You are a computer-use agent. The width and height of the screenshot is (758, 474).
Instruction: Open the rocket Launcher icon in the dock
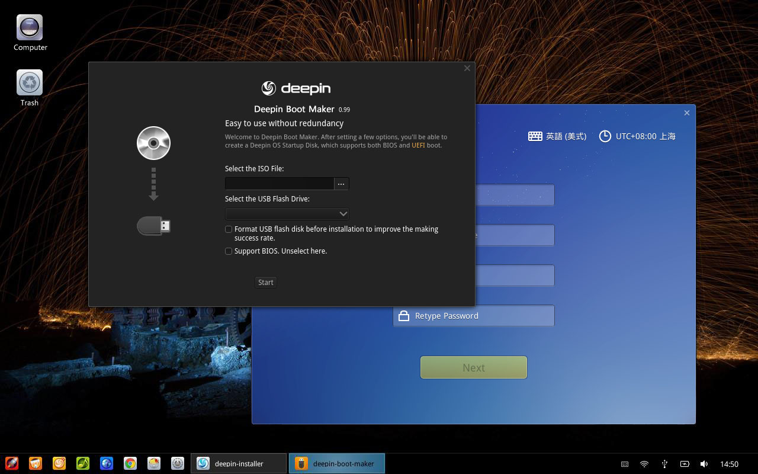12,463
